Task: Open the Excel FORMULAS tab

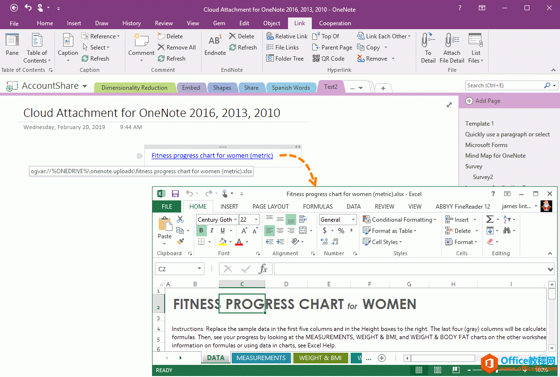Action: click(318, 207)
